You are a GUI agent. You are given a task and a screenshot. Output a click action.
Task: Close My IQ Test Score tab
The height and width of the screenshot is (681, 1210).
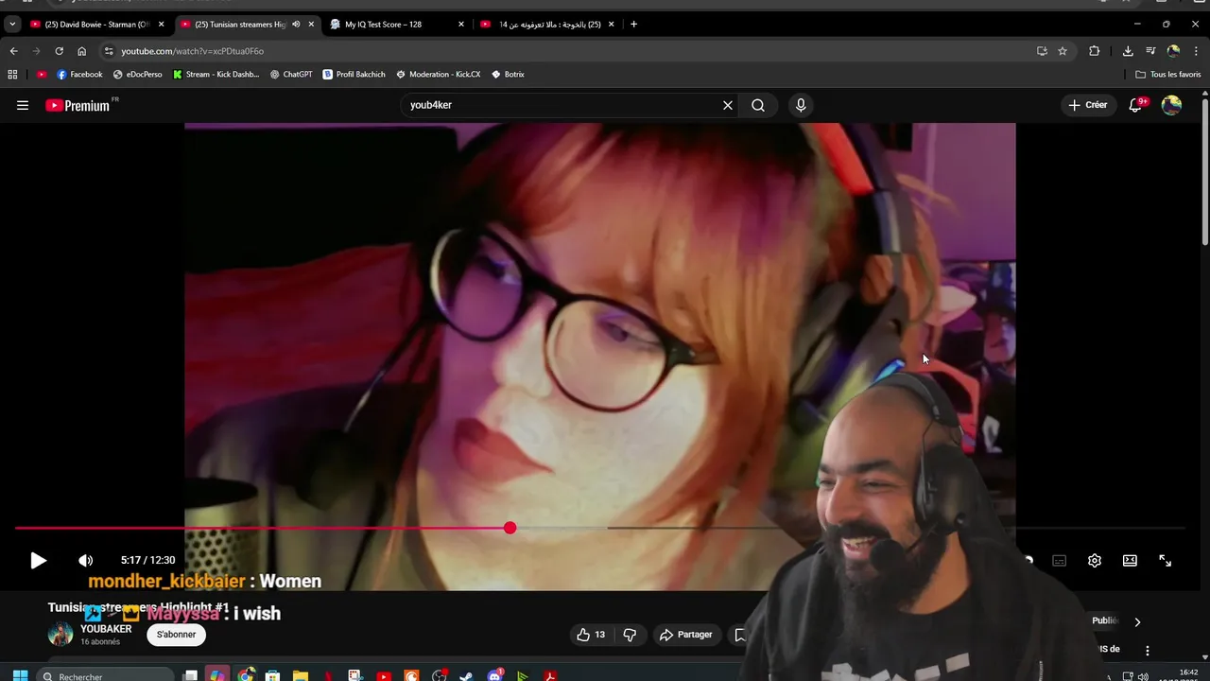click(x=461, y=25)
